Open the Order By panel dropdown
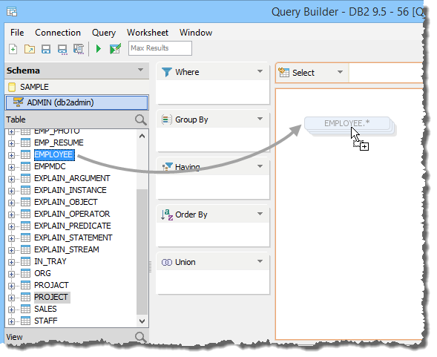 coord(260,214)
